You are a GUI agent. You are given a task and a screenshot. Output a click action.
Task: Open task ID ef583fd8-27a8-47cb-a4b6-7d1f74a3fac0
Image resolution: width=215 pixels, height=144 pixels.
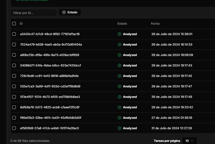pos(49,128)
